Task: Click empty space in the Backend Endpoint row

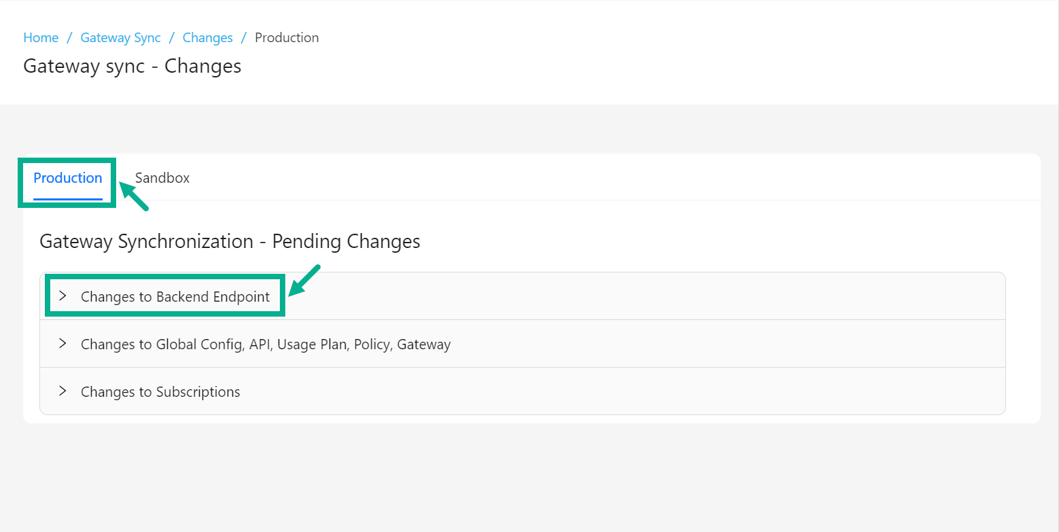Action: pos(611,297)
